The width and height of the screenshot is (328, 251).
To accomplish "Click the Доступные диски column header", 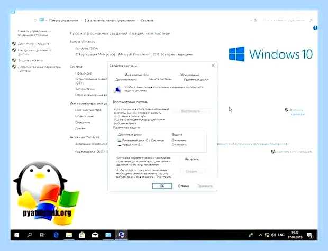I will tap(130, 135).
